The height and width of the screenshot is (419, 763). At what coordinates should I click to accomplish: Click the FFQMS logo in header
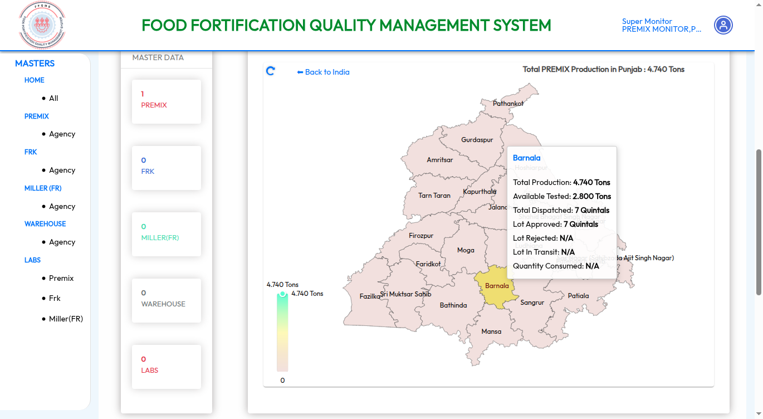tap(42, 25)
